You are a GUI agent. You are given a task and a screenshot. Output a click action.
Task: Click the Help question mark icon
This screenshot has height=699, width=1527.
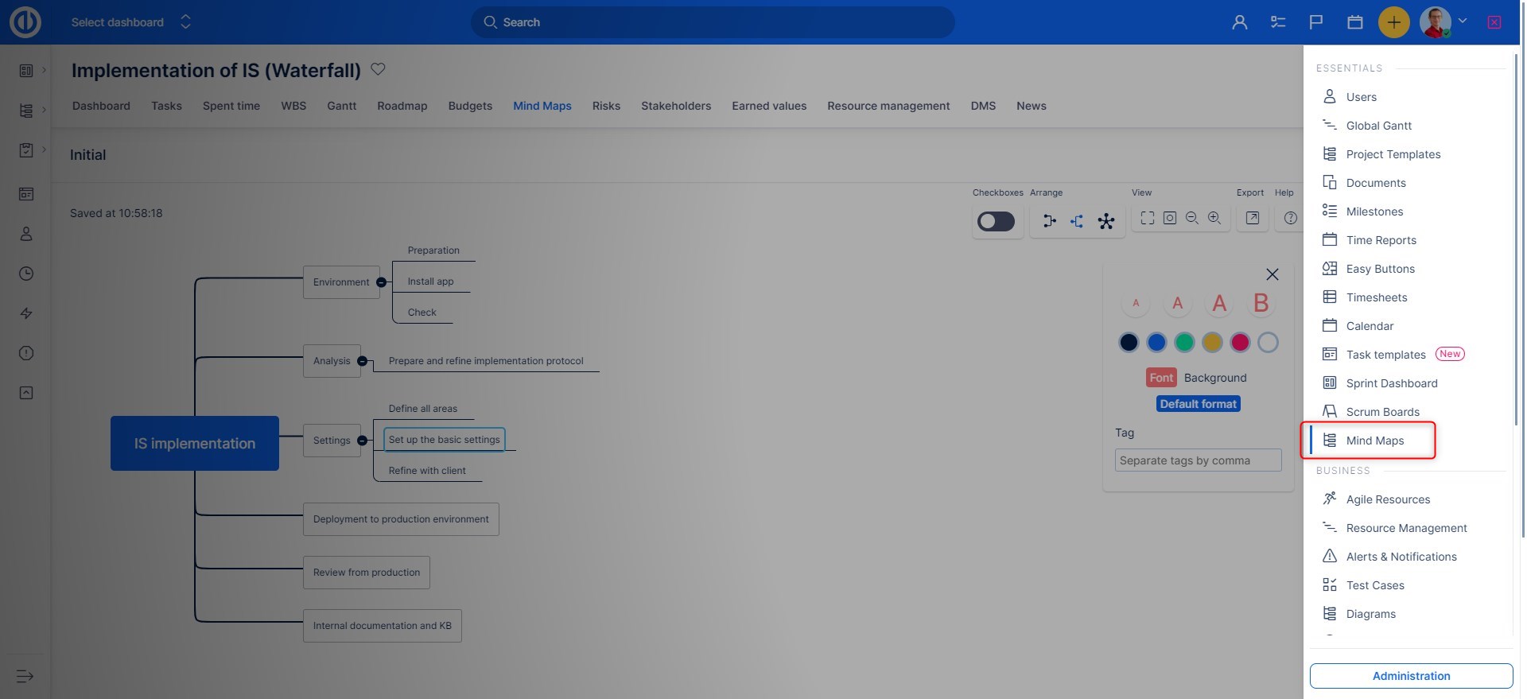1290,218
